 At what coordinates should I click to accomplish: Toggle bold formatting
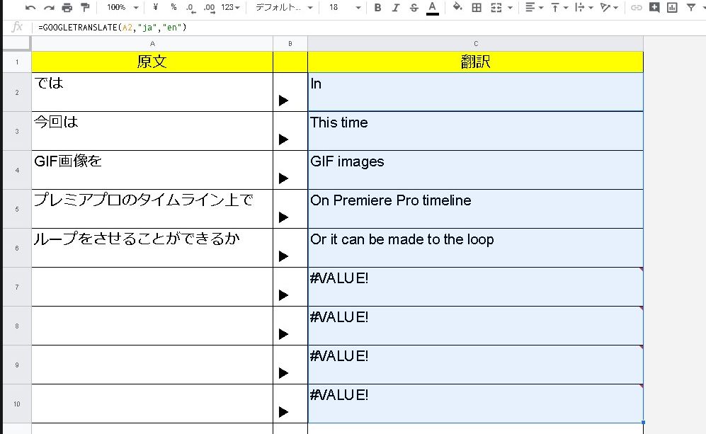pos(377,7)
